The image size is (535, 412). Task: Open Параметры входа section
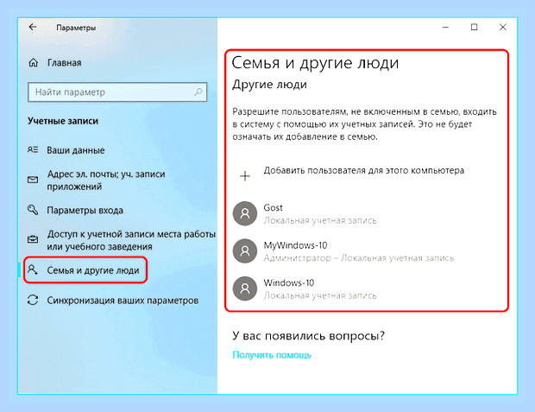tap(85, 210)
